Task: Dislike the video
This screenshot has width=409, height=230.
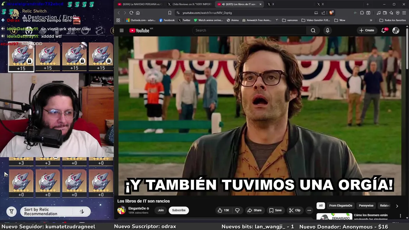Action: [x=237, y=210]
